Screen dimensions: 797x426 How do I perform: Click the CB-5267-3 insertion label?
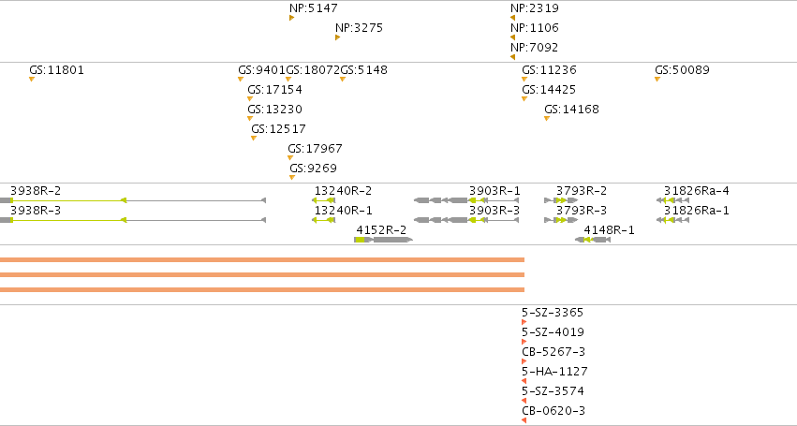click(x=553, y=352)
